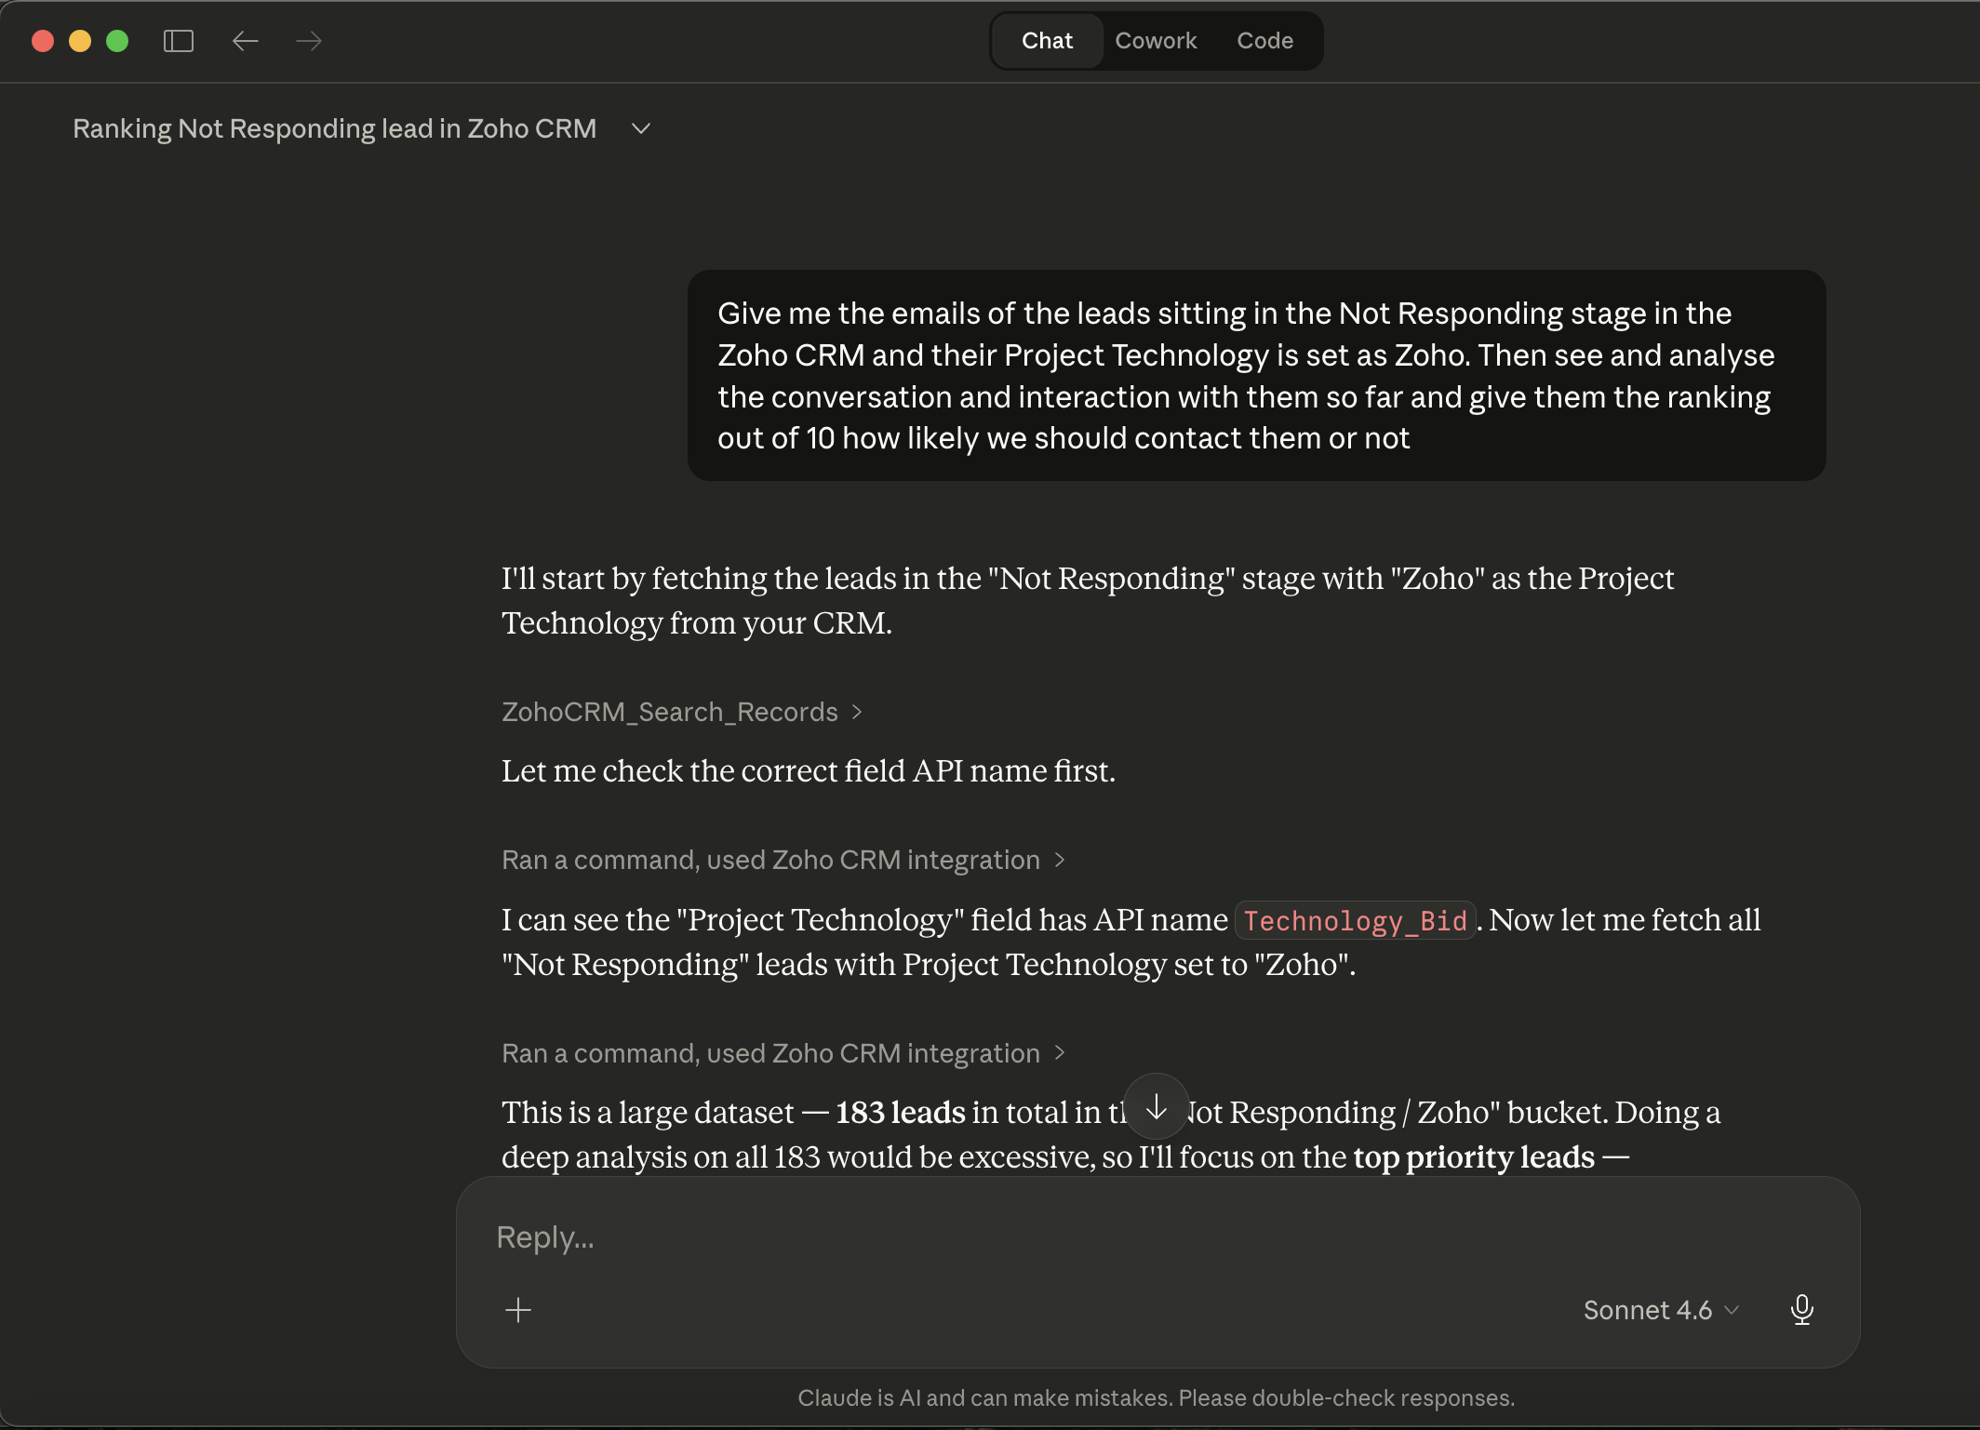Click the red close window button
Screen dimensions: 1980x1430
43,41
